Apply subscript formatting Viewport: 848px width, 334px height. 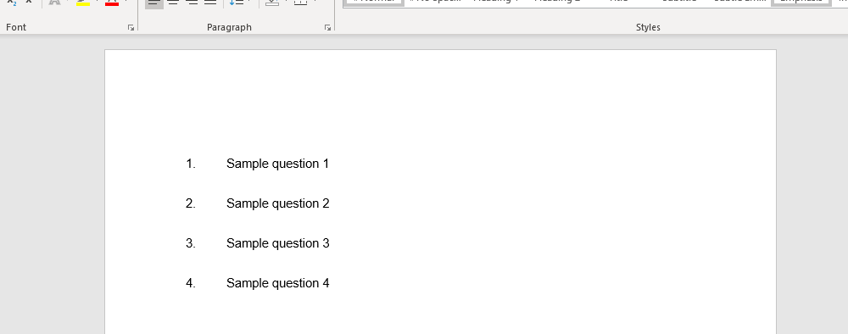pyautogui.click(x=12, y=3)
